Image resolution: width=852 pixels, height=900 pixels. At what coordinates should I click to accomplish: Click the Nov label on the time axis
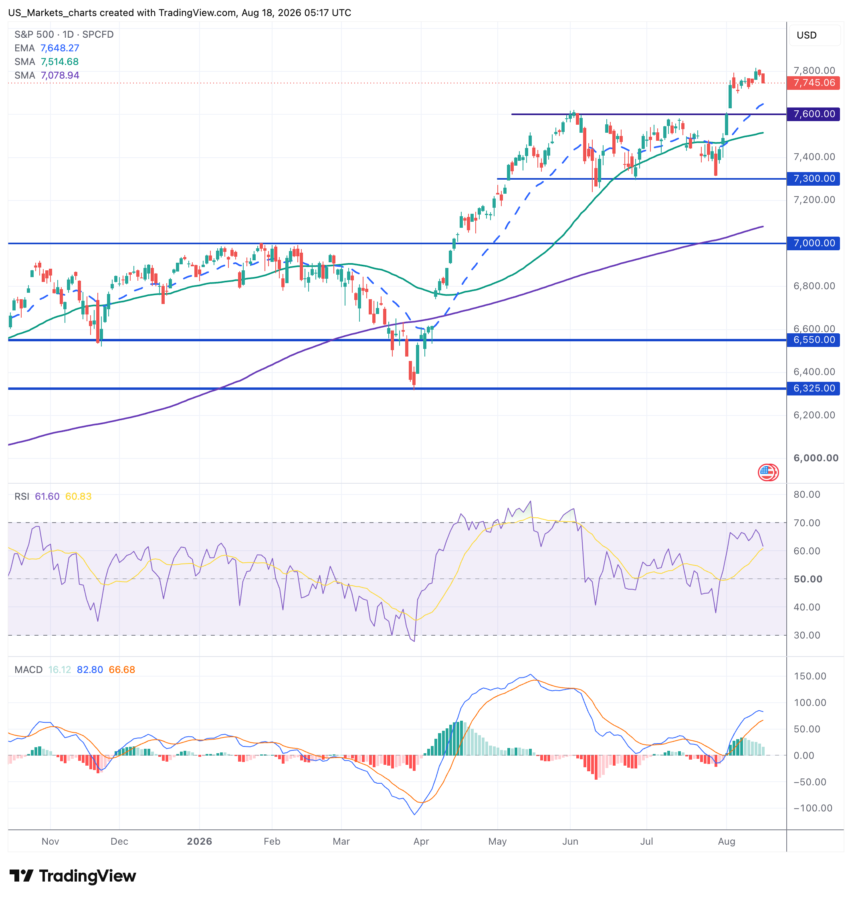(x=50, y=841)
